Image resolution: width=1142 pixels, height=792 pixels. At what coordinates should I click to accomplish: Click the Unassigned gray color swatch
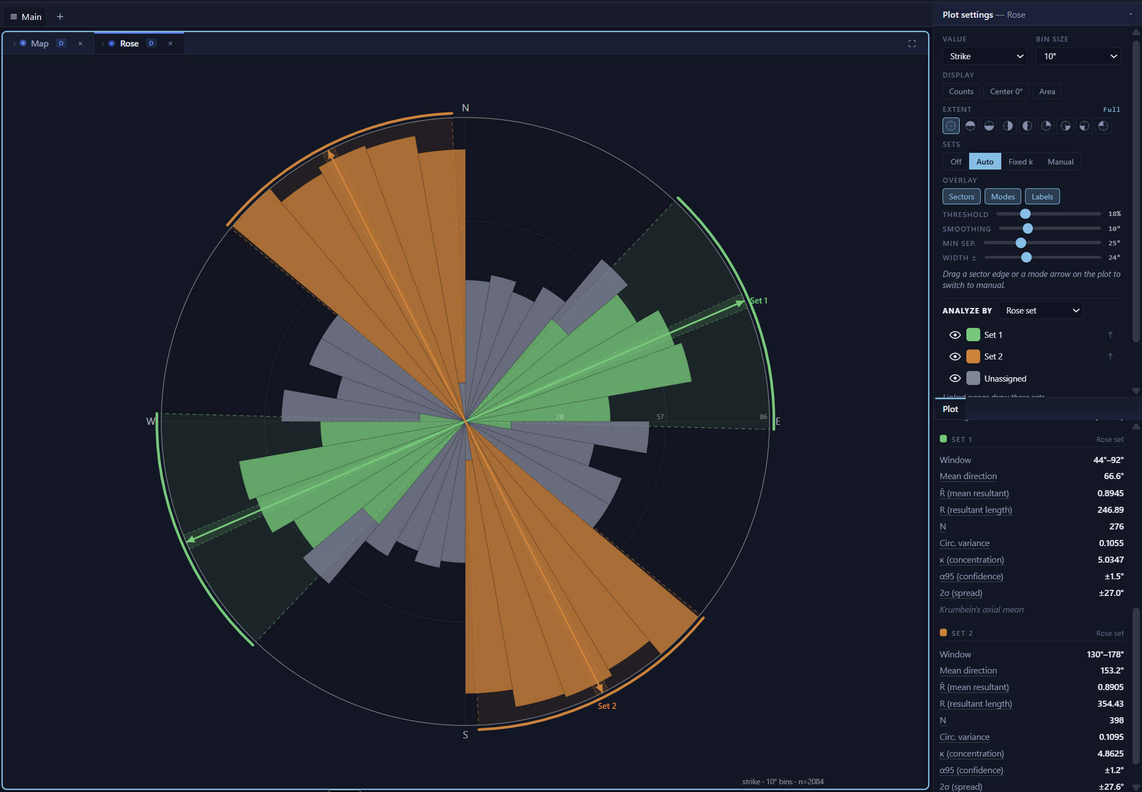(973, 378)
